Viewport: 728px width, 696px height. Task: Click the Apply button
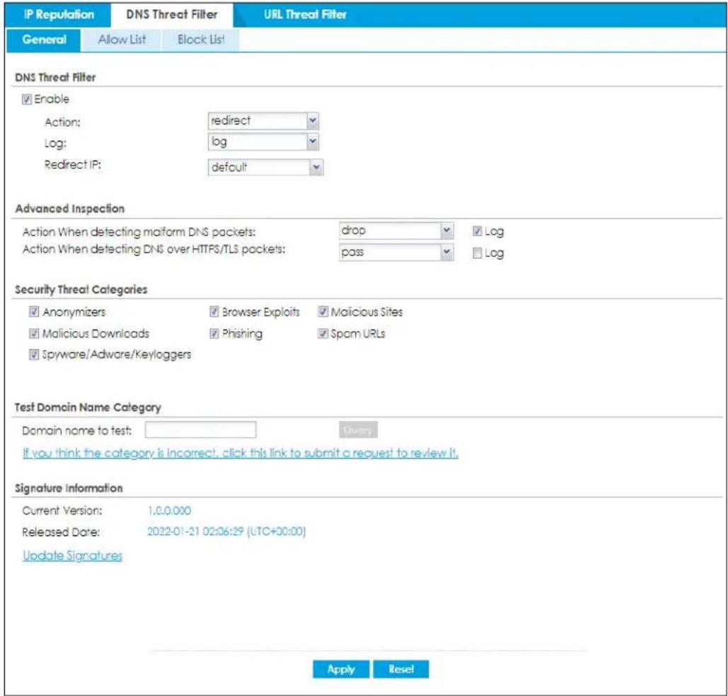pos(341,669)
